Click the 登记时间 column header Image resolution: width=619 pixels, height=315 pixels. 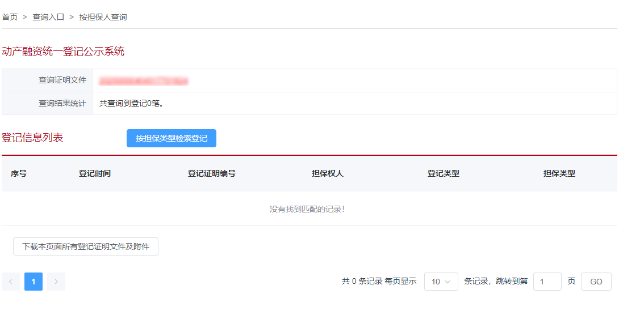pos(95,173)
